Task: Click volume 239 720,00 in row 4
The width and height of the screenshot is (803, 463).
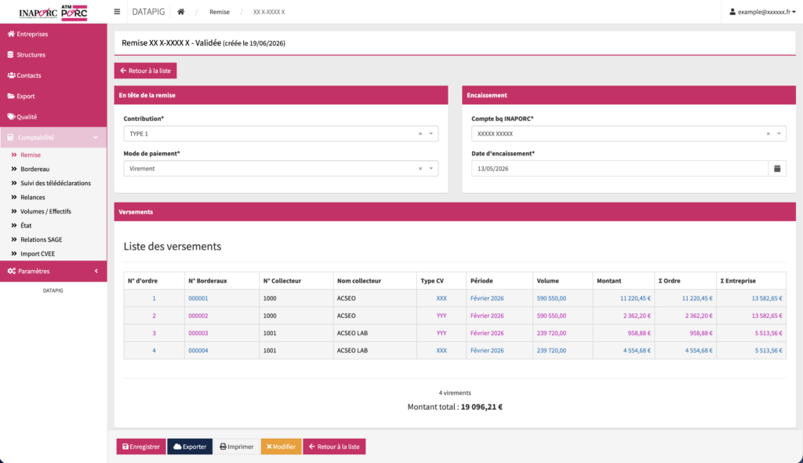Action: pyautogui.click(x=551, y=351)
